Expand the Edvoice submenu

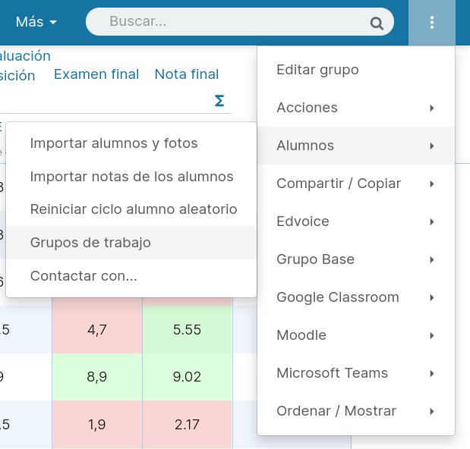tap(356, 221)
